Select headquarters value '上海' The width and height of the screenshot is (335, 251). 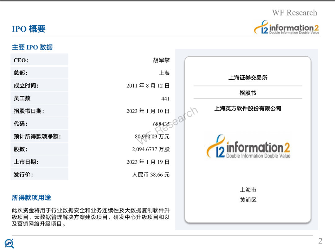(x=164, y=73)
